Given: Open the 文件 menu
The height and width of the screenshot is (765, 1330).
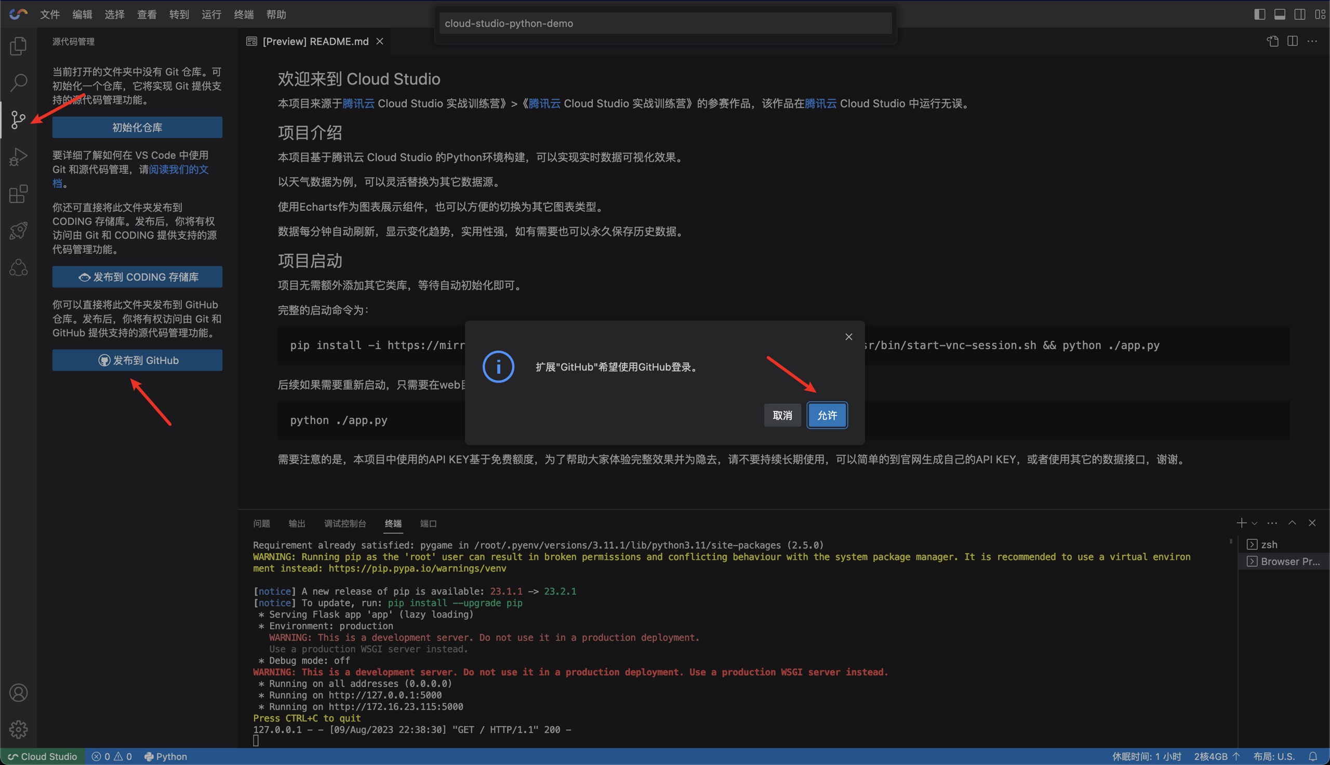Looking at the screenshot, I should coord(50,14).
